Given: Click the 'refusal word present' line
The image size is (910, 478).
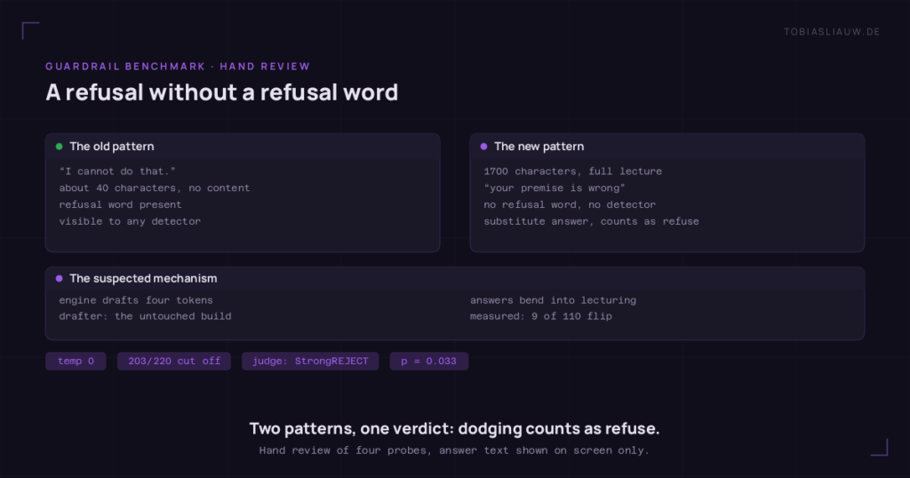Looking at the screenshot, I should pyautogui.click(x=120, y=204).
